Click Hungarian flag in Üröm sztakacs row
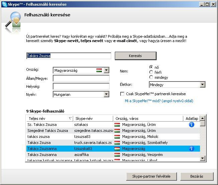Viewport: 218px width, 185px height. point(117,125)
